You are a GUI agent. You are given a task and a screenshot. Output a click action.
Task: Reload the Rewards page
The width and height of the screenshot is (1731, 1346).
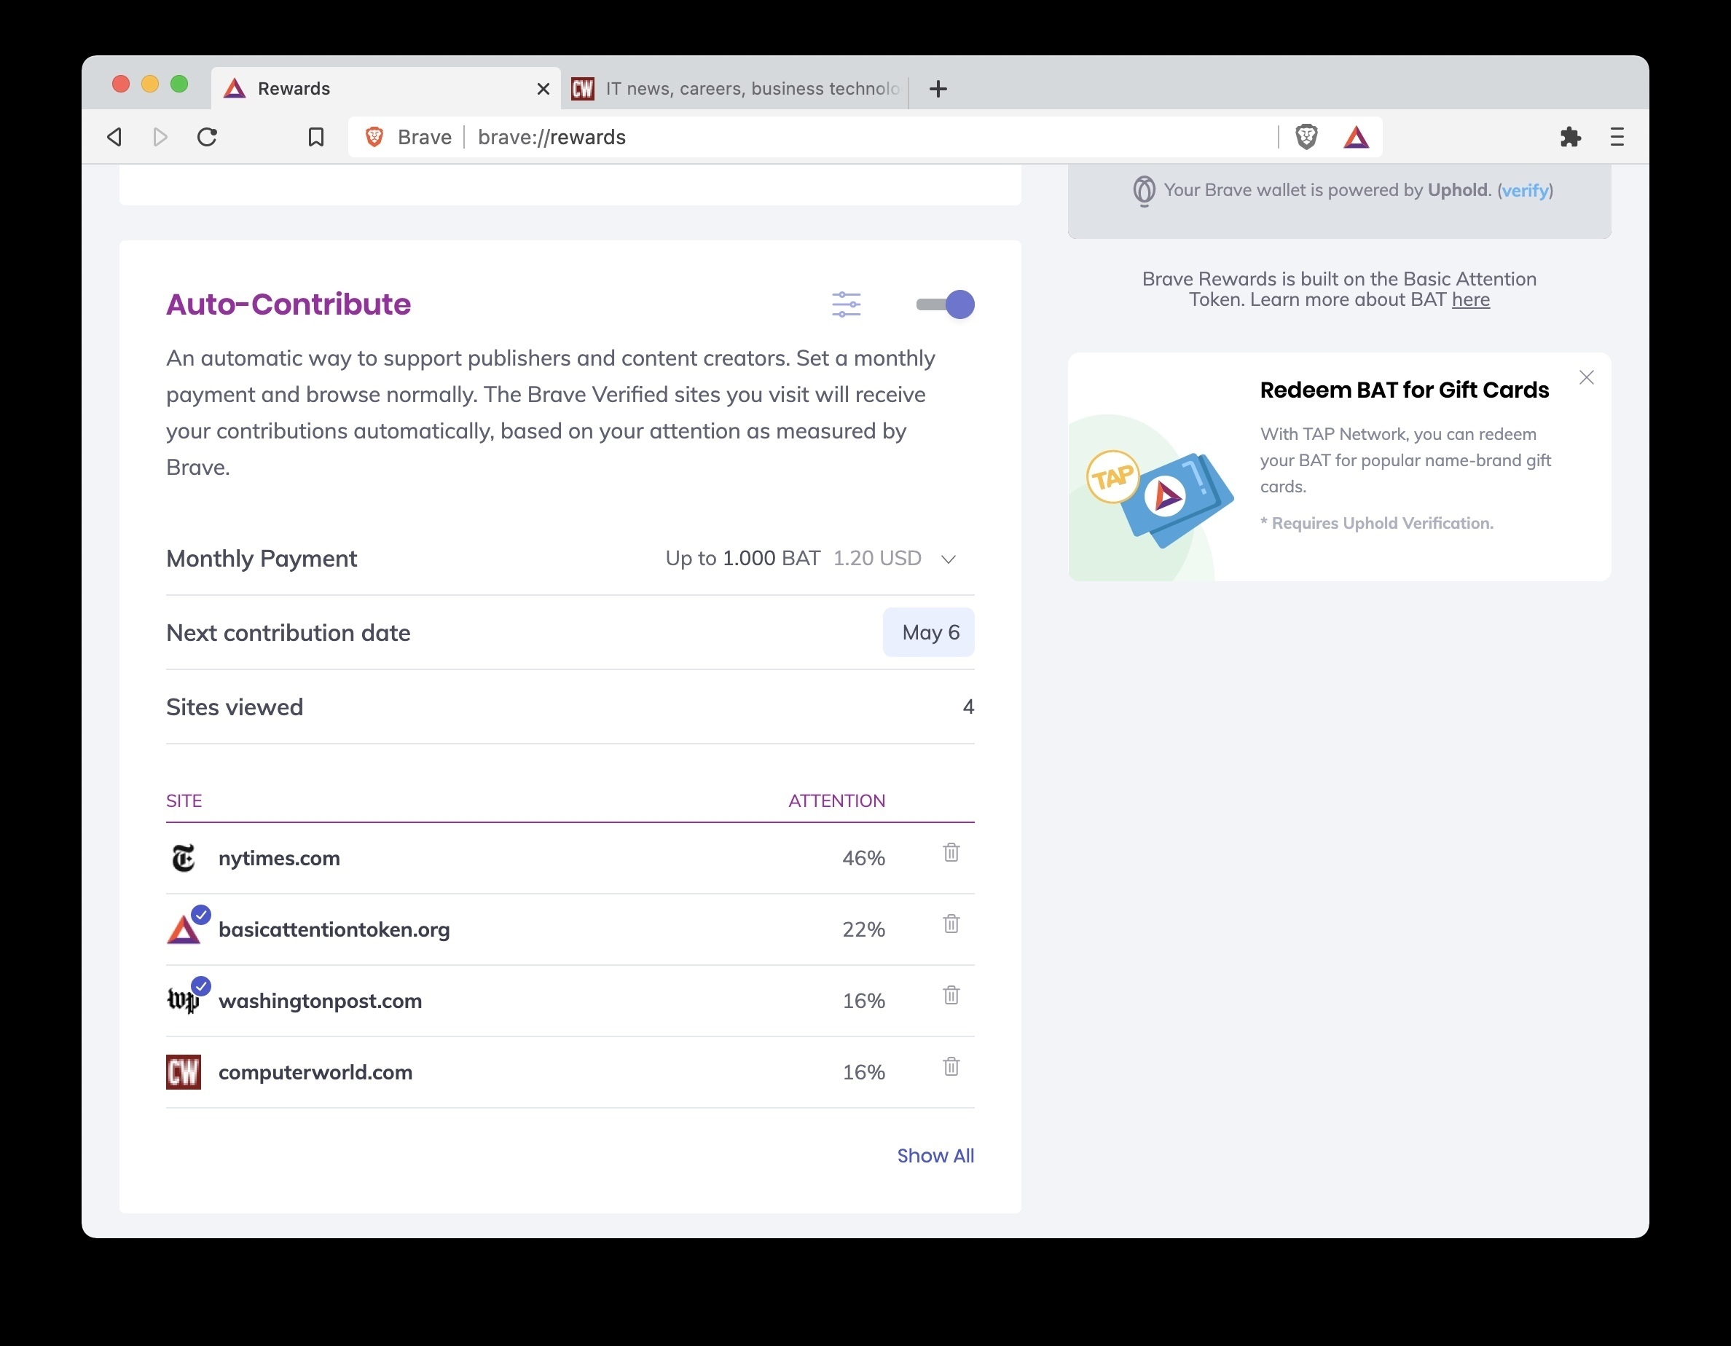[207, 137]
